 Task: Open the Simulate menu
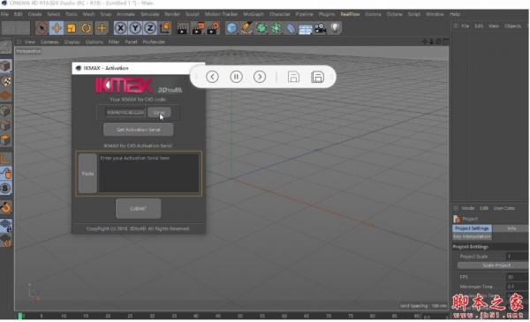tap(149, 14)
